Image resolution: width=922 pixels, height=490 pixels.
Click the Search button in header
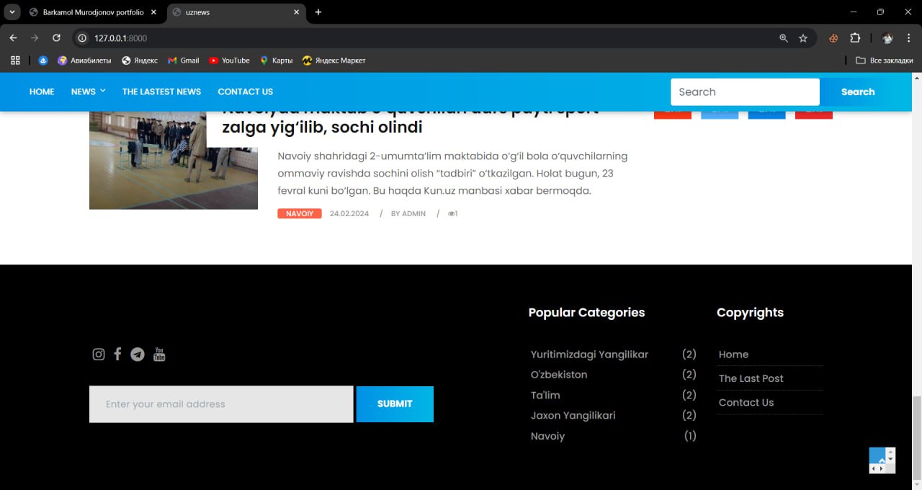(x=858, y=92)
